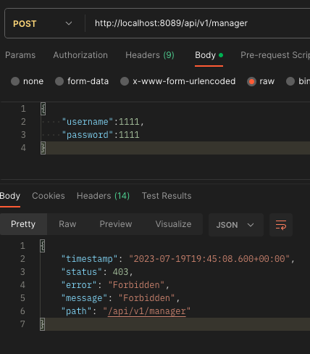Choose x-www-form-urlencoded body type

coord(177,81)
